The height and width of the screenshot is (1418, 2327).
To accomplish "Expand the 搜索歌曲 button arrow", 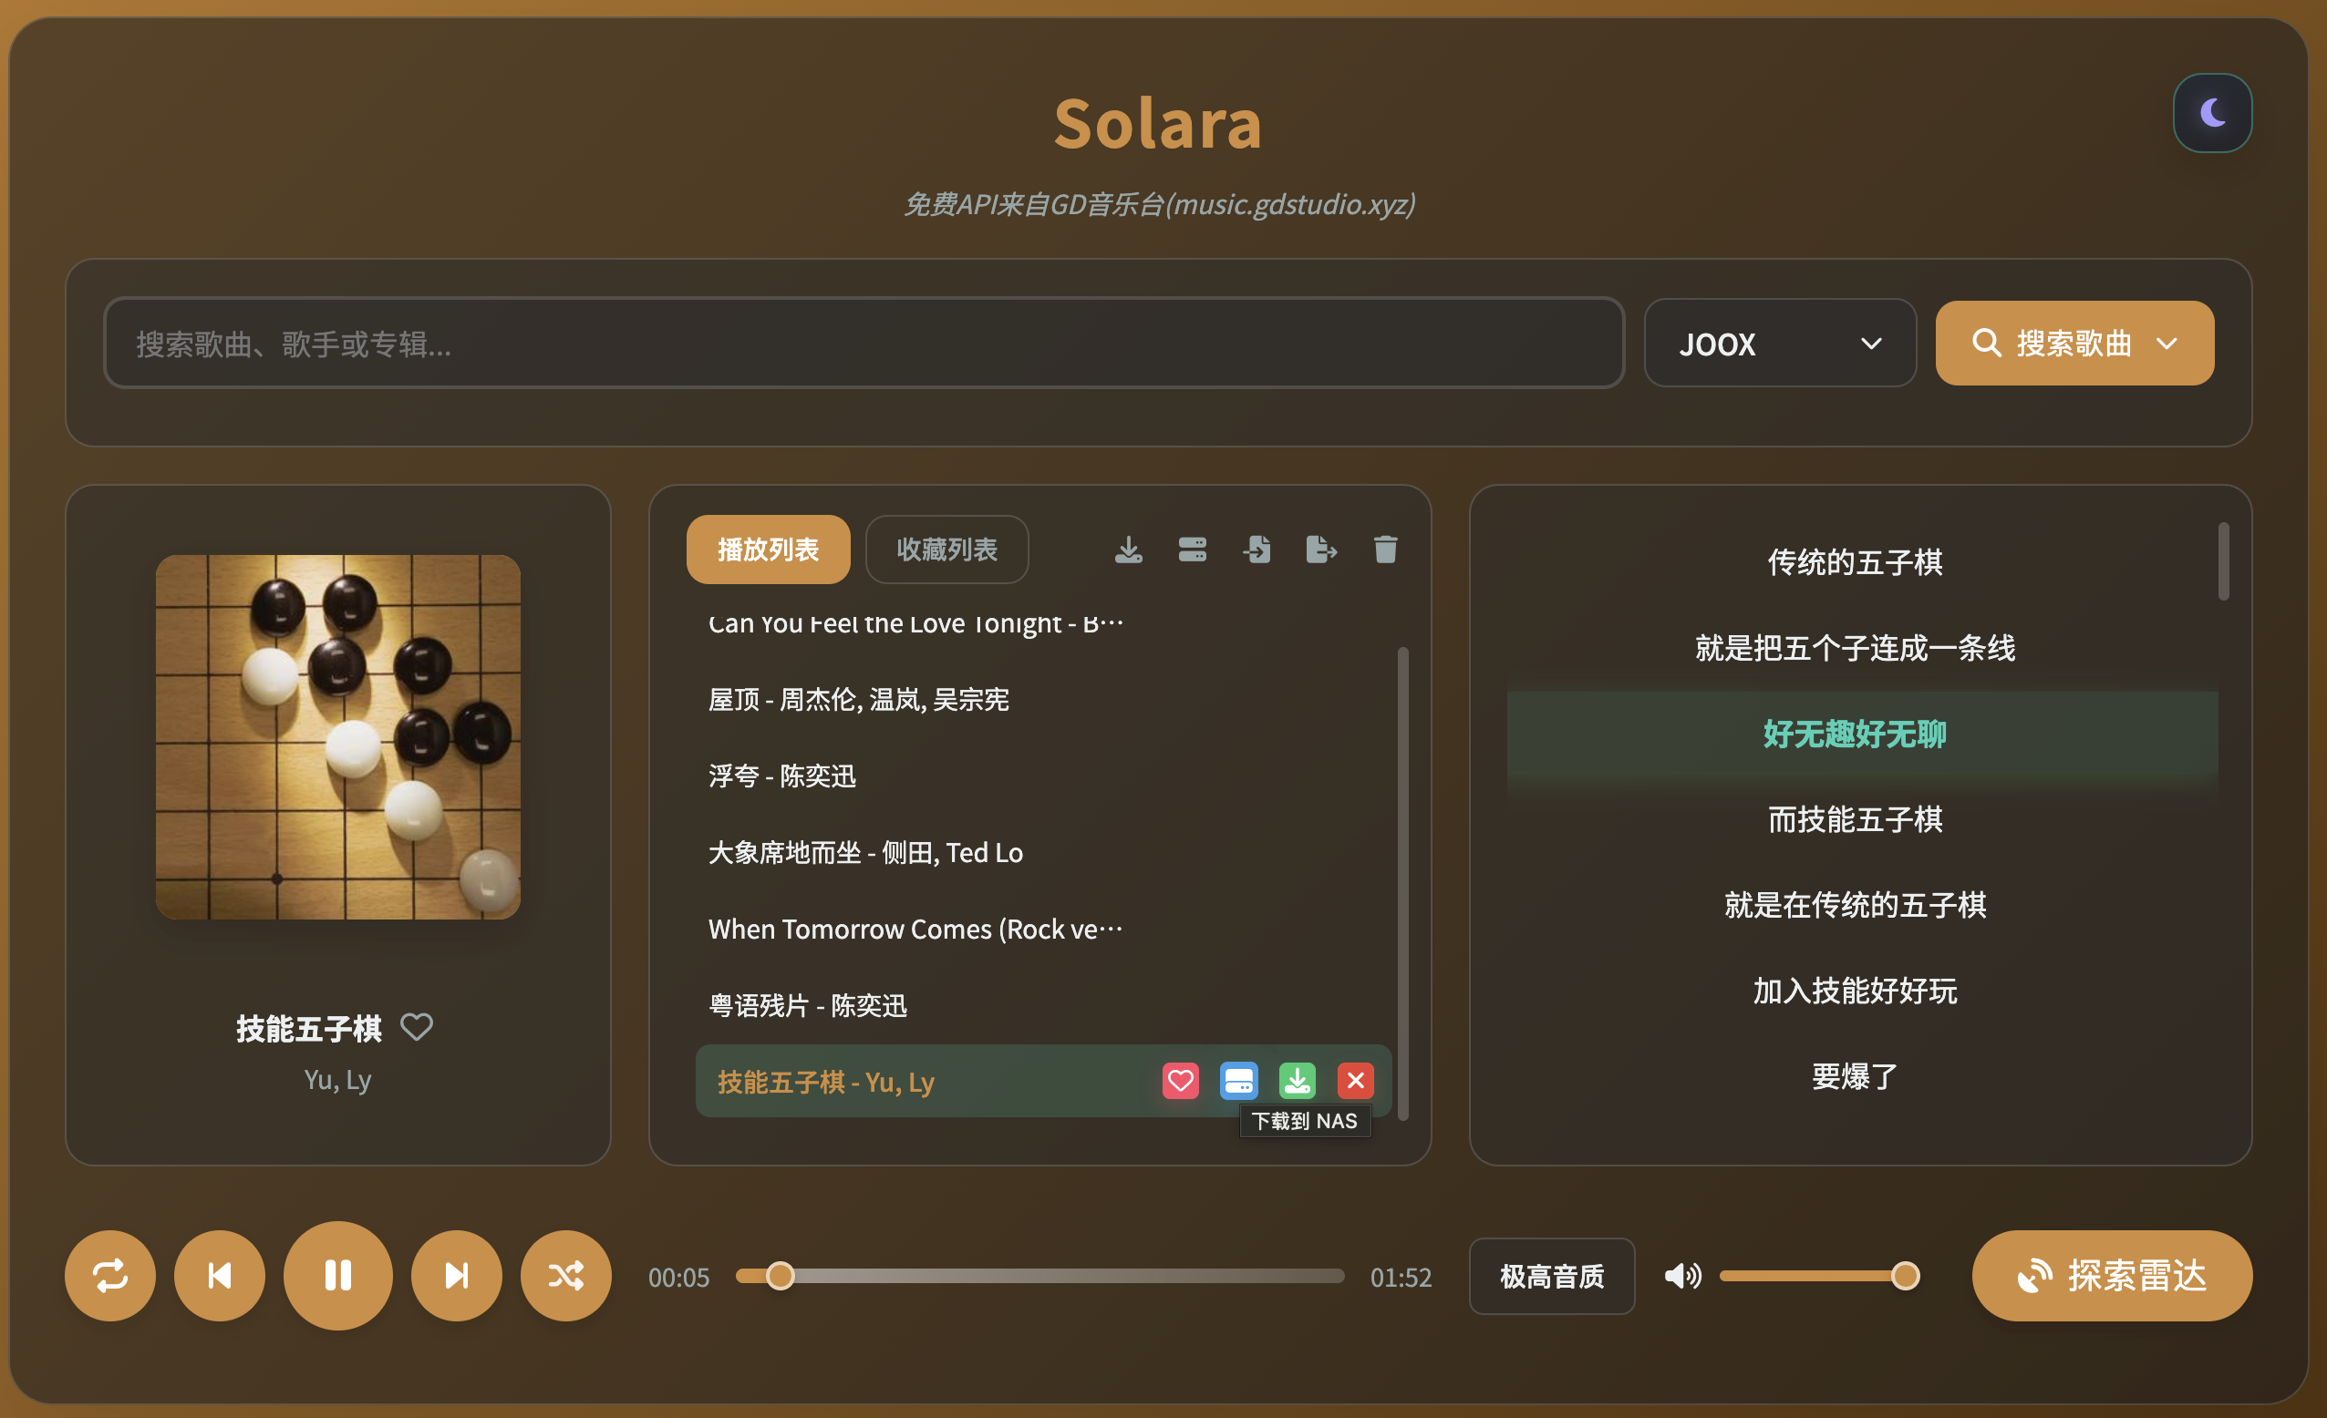I will [2167, 344].
